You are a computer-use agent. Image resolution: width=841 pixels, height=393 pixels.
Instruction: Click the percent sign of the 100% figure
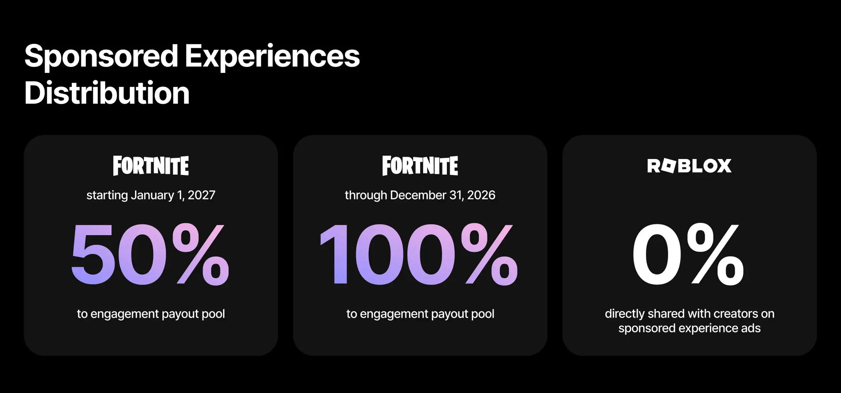(489, 254)
